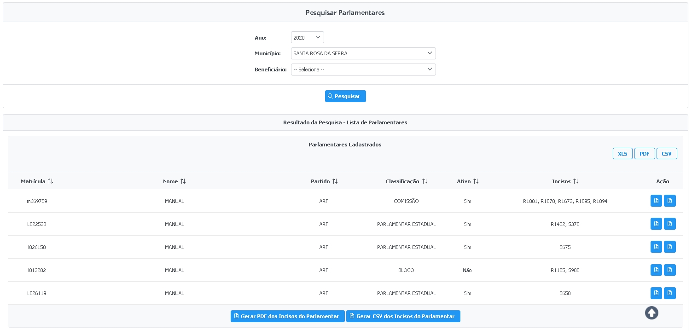Click PDF icon for matrícula m669759 row

click(x=656, y=201)
